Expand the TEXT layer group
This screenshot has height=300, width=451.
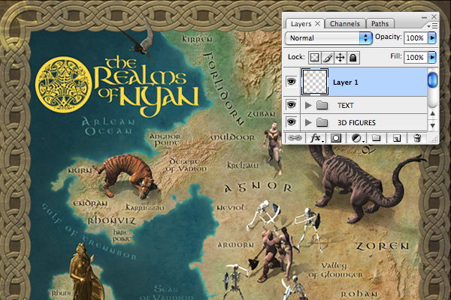pyautogui.click(x=308, y=105)
